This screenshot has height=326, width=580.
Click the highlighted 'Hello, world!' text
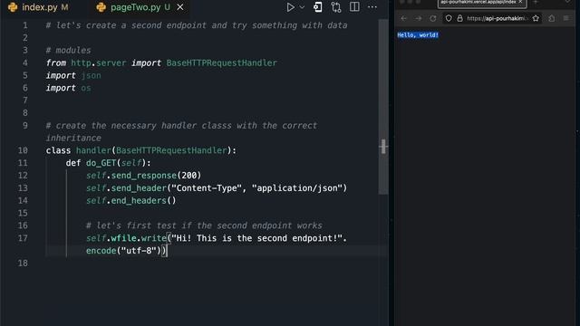418,34
